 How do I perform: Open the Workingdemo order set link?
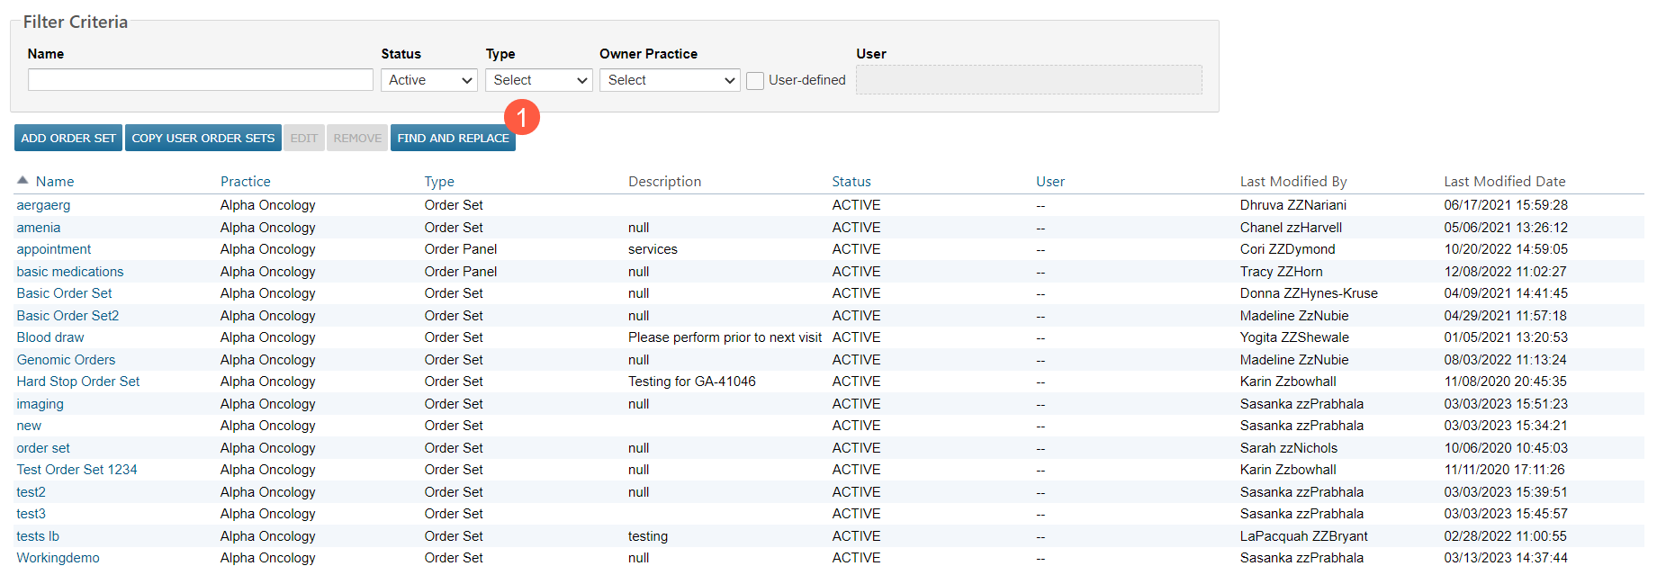[58, 558]
